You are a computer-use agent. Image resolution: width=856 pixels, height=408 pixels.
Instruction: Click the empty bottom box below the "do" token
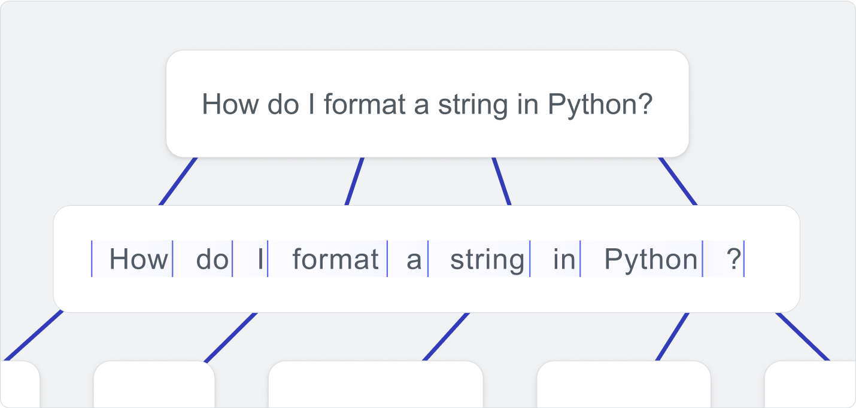(x=154, y=384)
